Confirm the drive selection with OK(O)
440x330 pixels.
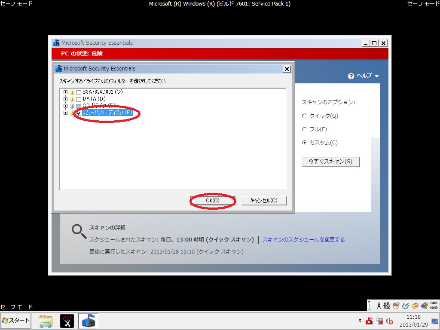coord(213,201)
